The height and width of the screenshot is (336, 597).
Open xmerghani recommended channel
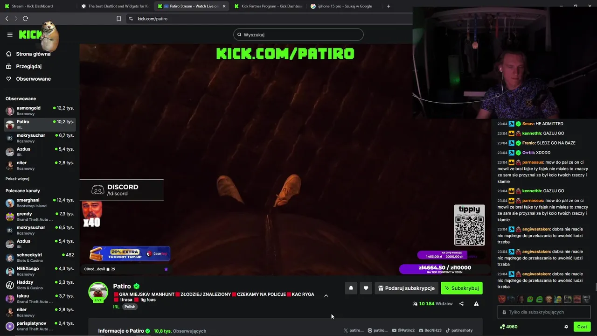40,203
